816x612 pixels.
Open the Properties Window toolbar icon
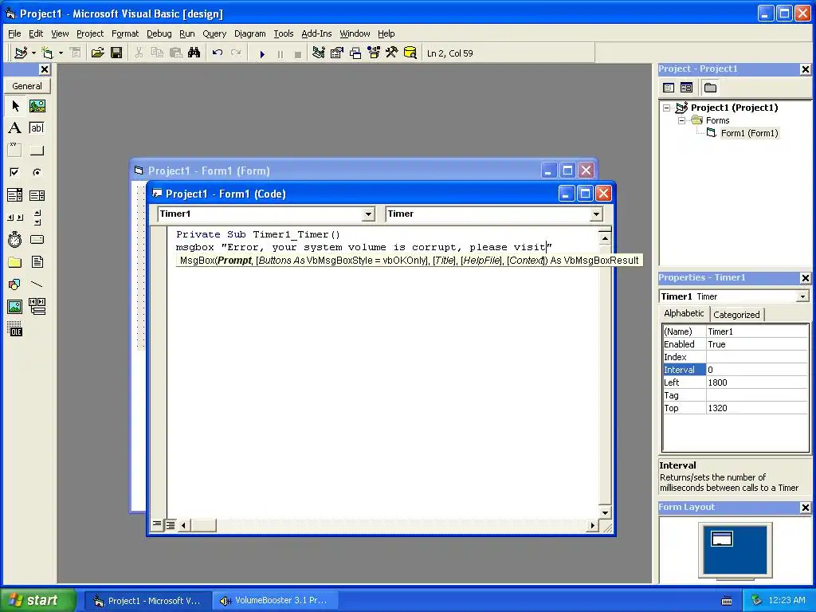(337, 53)
